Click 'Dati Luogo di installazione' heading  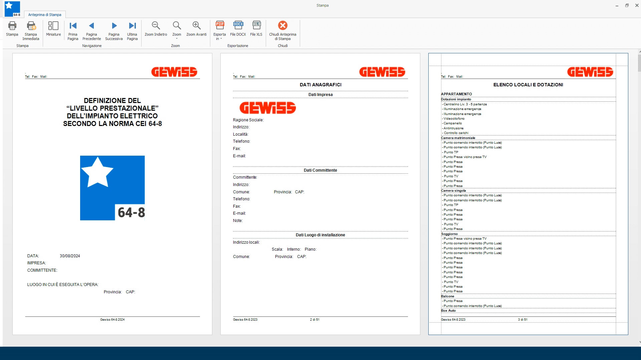(x=320, y=235)
